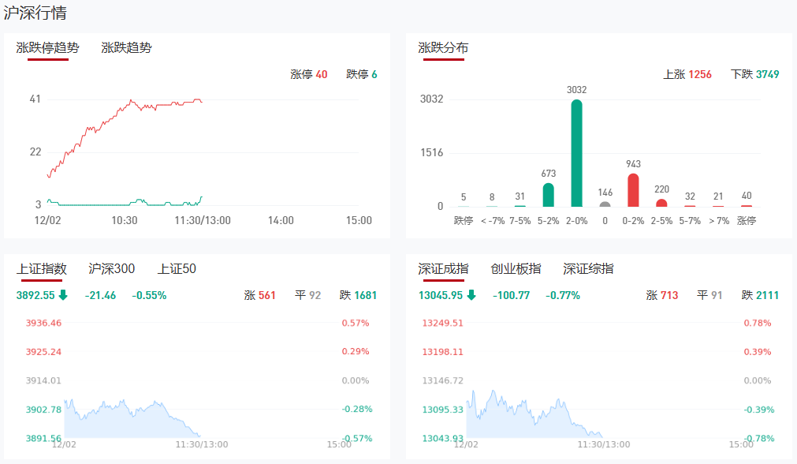This screenshot has height=464, width=797.
Task: Click the 涨跌分布 tab heading
Action: pos(443,48)
